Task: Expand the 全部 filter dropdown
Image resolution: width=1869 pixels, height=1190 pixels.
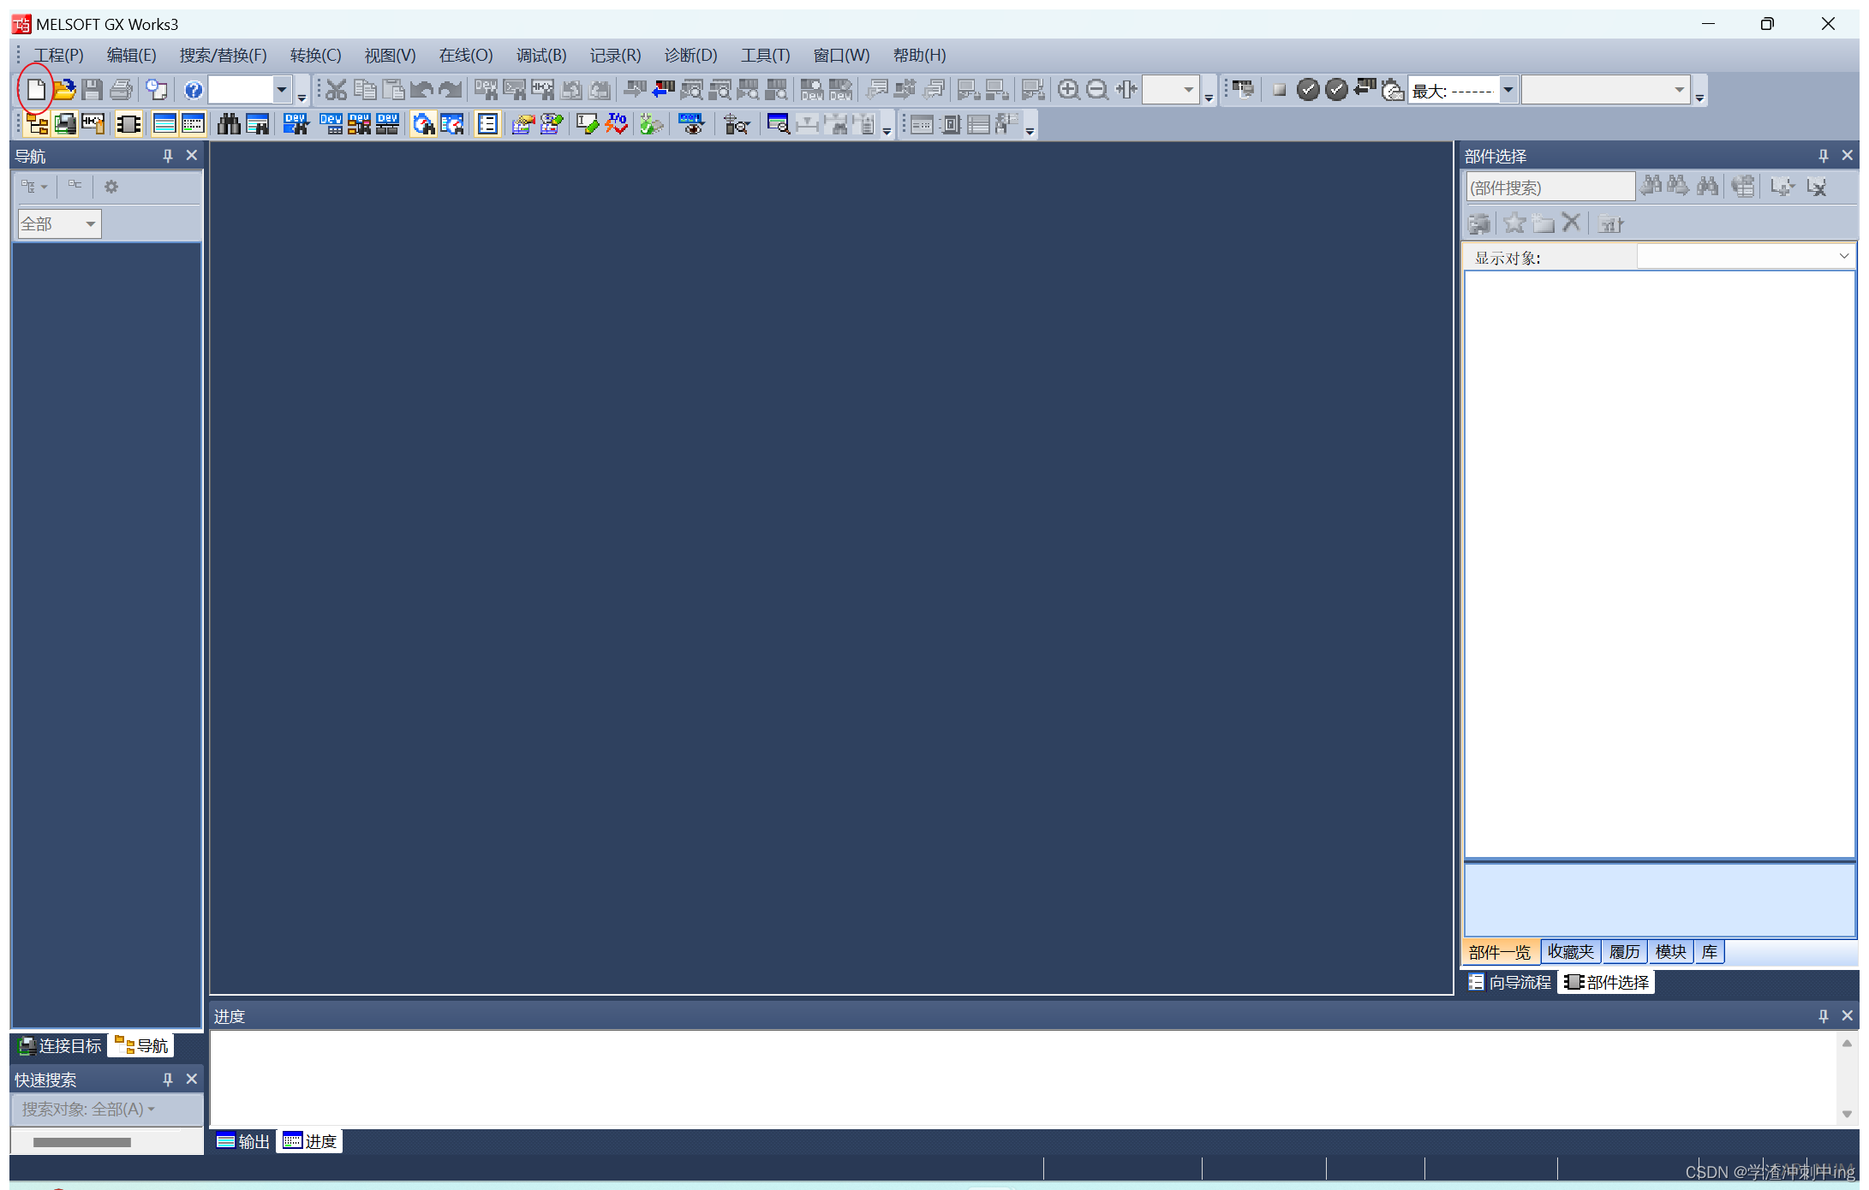Action: click(90, 223)
